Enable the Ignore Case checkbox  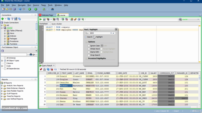pyautogui.click(x=89, y=46)
